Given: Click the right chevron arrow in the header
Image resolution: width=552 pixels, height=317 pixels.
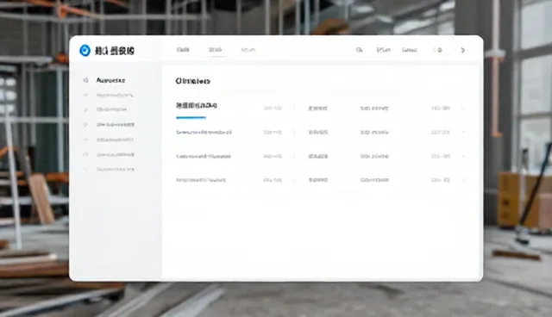Looking at the screenshot, I should [x=463, y=50].
